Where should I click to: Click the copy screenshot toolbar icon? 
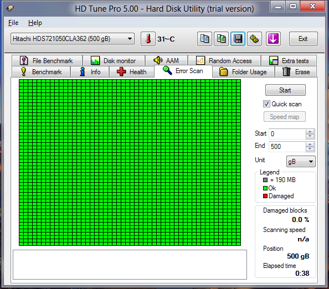[221, 39]
